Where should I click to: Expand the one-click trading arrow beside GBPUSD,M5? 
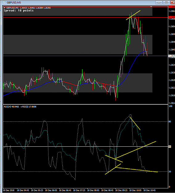5,8
